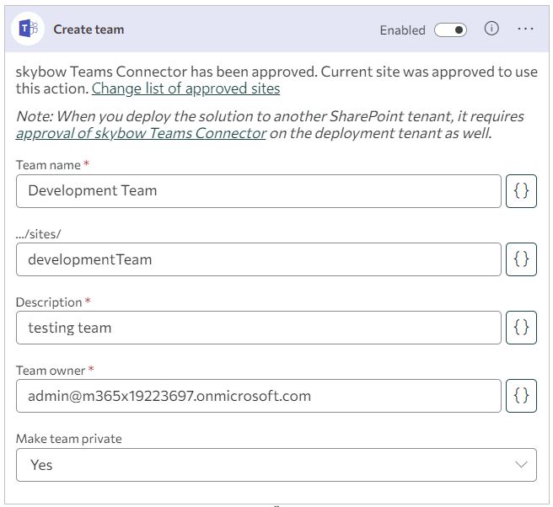Expand the Make team private dropdown
Image resolution: width=553 pixels, height=507 pixels.
(276, 465)
